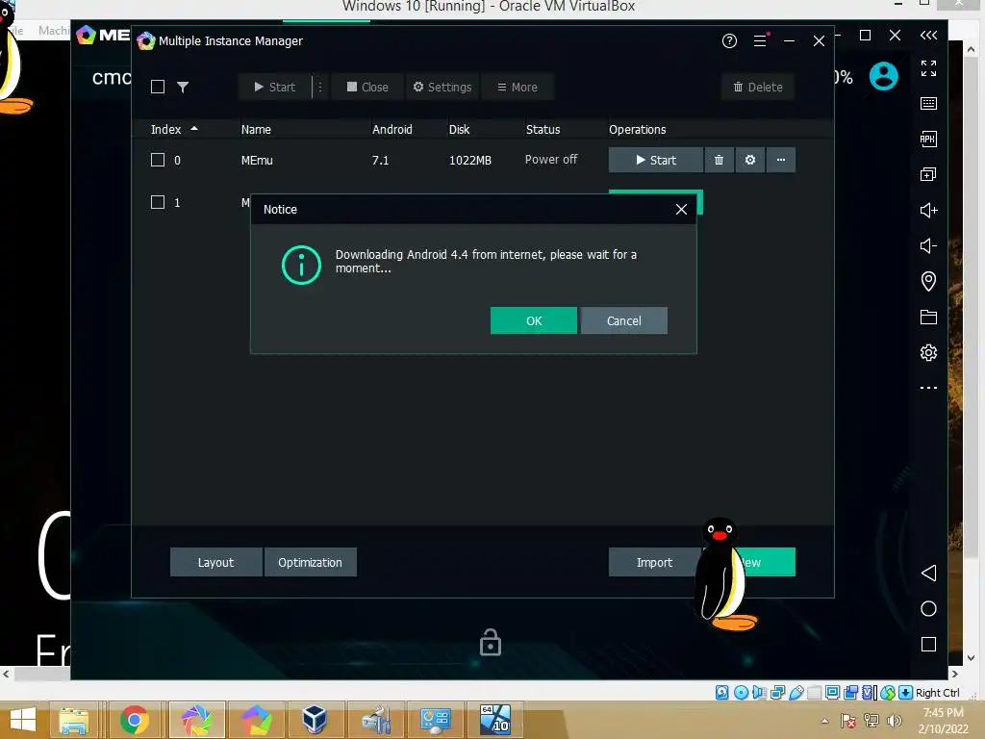985x739 pixels.
Task: Confirm the Notice with OK
Action: (533, 320)
